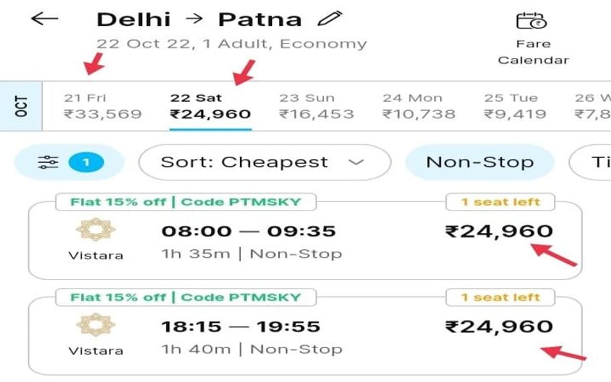Tap the partially visible filter chip after Non-Stop

click(592, 162)
